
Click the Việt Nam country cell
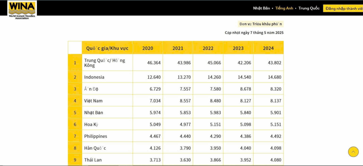93,101
